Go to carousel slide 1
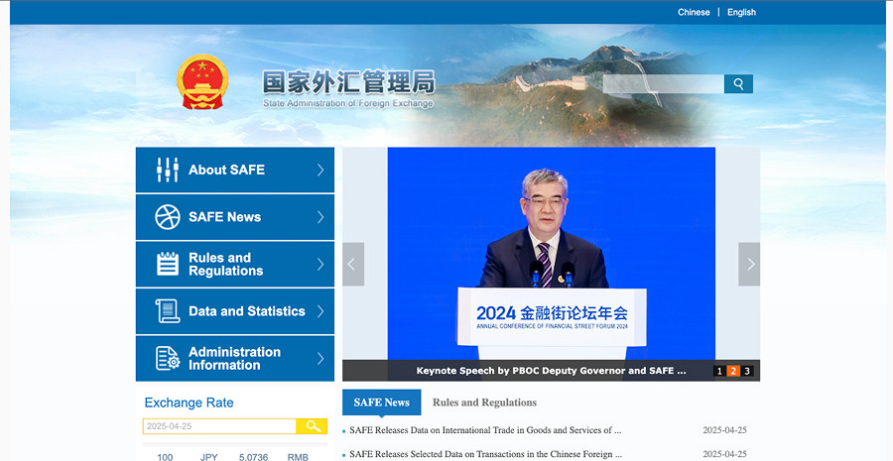This screenshot has width=893, height=461. [x=719, y=371]
